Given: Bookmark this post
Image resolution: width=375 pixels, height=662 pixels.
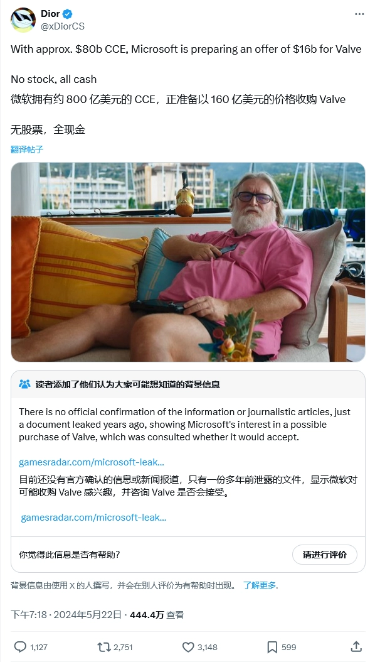Looking at the screenshot, I should pyautogui.click(x=272, y=647).
